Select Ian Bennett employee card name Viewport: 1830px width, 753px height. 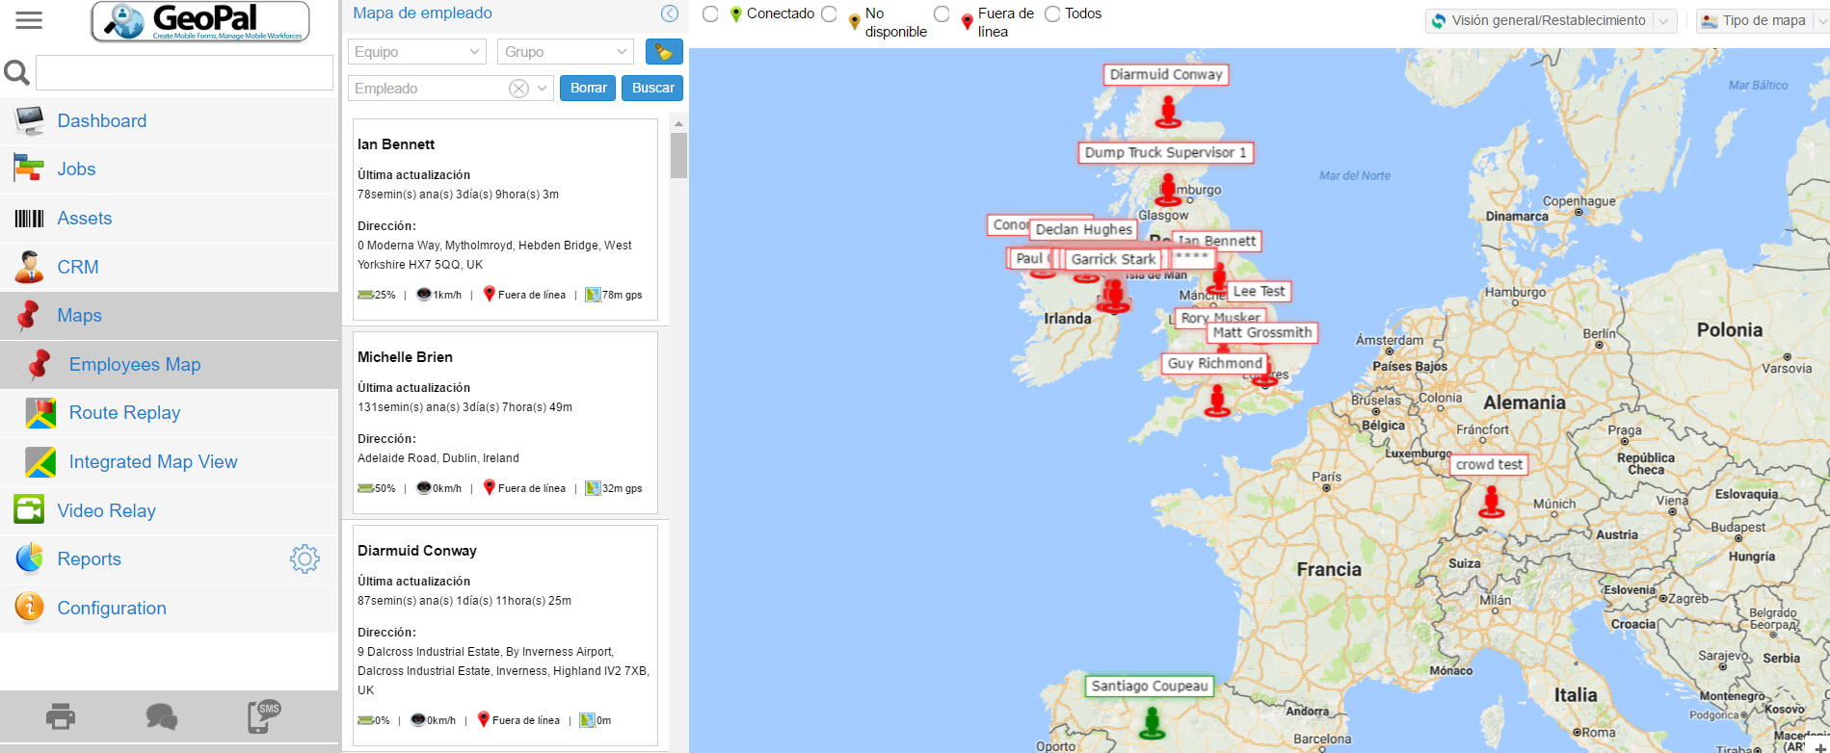point(396,144)
